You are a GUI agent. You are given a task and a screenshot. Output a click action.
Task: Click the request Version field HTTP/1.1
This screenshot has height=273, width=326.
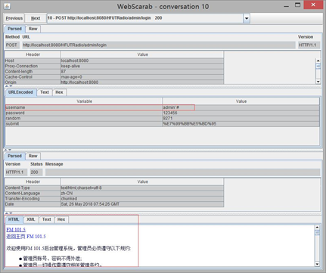(309, 45)
